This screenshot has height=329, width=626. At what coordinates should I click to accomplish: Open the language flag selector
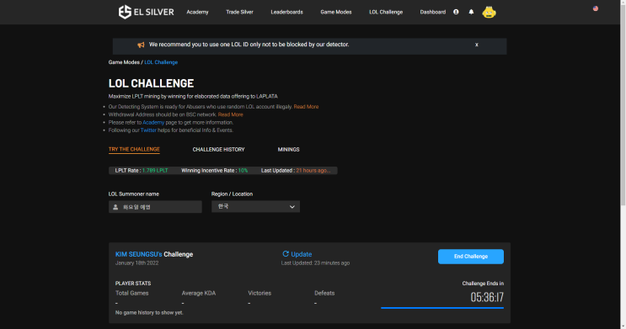(x=596, y=8)
